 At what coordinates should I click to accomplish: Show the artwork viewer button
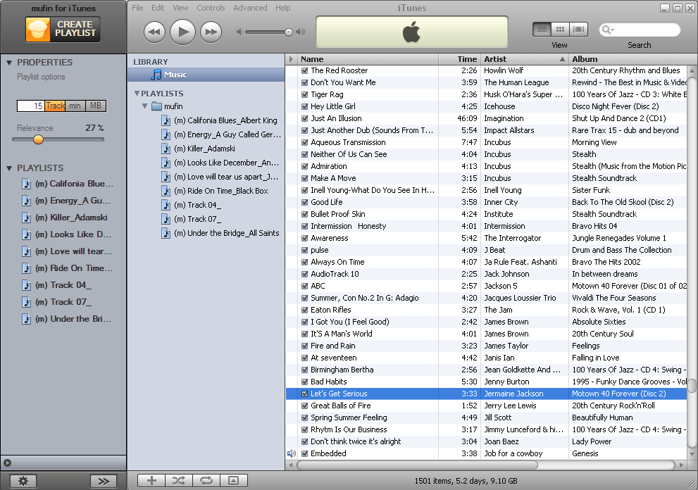(x=234, y=480)
